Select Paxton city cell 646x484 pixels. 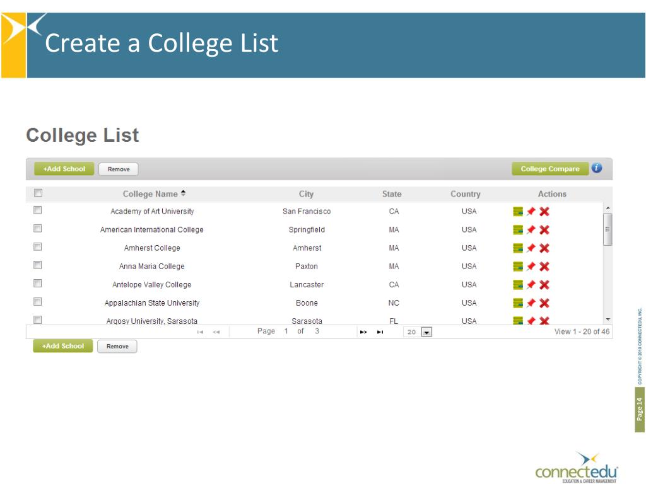(x=307, y=267)
